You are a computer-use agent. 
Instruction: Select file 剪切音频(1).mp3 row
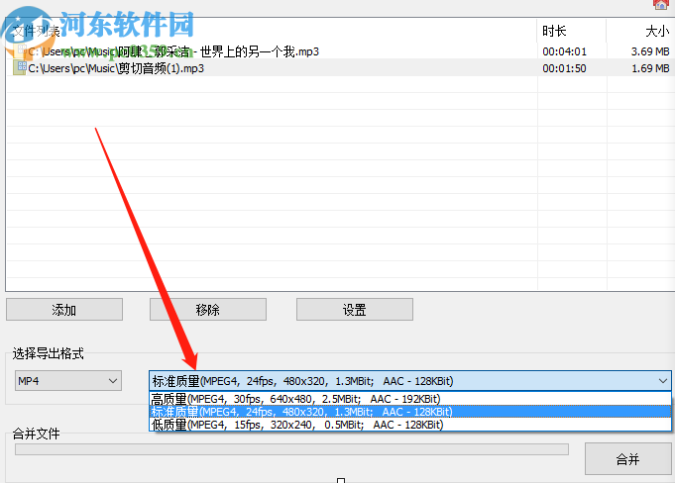click(x=339, y=68)
